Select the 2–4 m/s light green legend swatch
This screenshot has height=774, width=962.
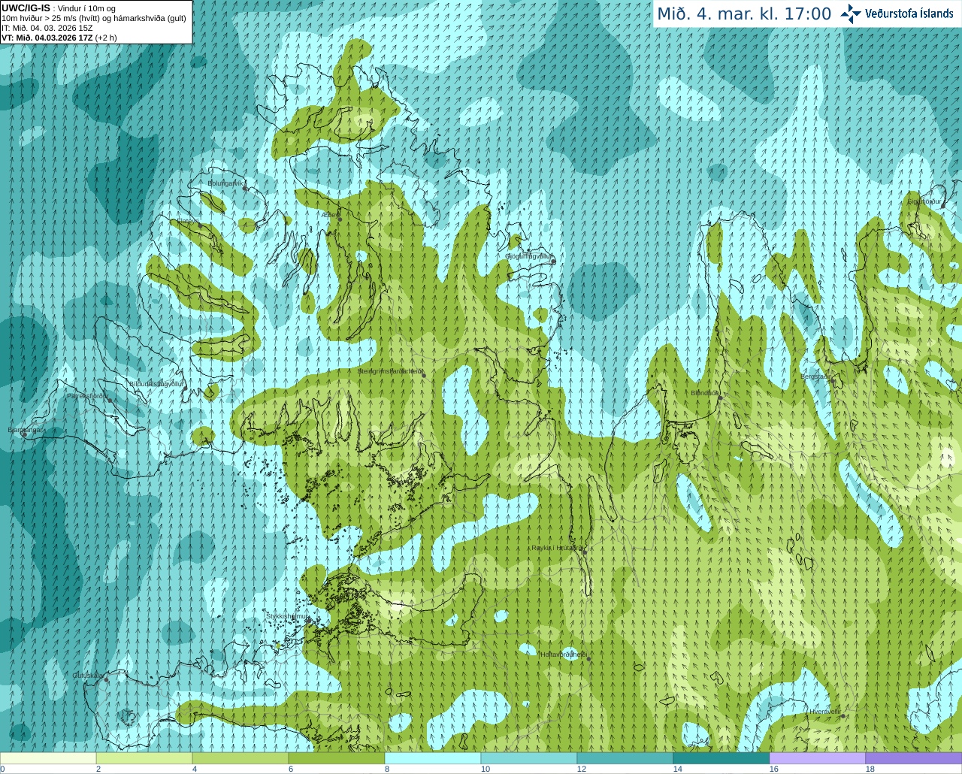click(x=144, y=758)
